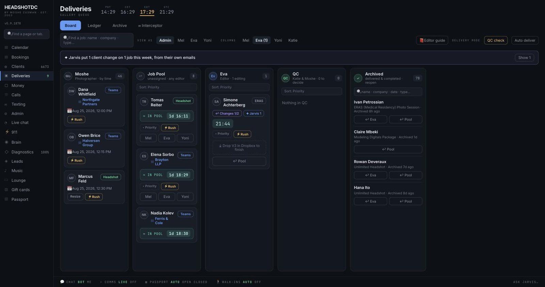Assign Tomas Reiter job to Mel
Image resolution: width=545 pixels, height=287 pixels.
point(148,138)
